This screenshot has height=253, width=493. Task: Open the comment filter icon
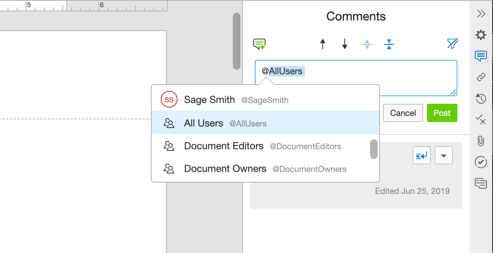[452, 44]
